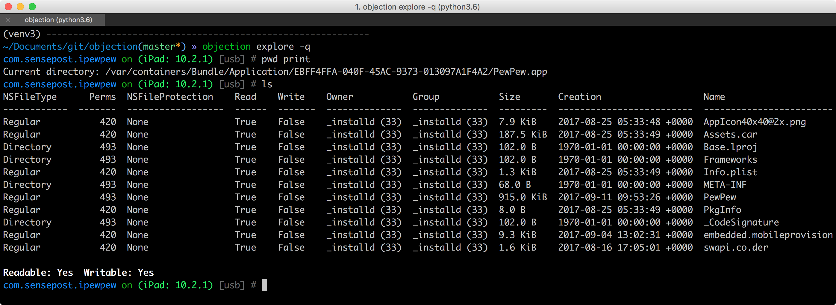This screenshot has height=305, width=836.
Task: Click the file name PewPew
Action: (720, 197)
